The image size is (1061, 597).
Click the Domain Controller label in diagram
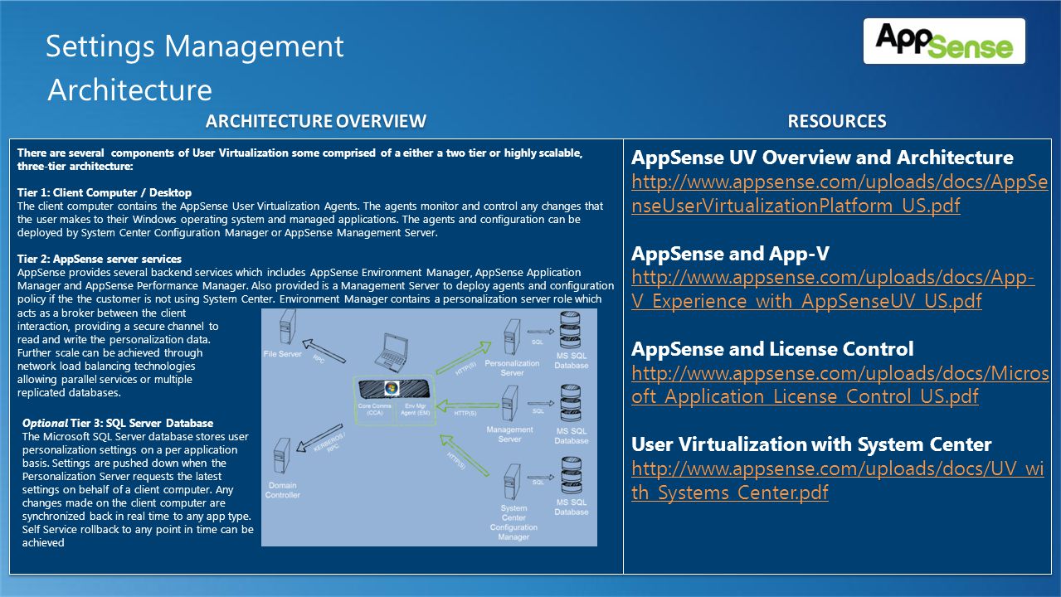283,490
